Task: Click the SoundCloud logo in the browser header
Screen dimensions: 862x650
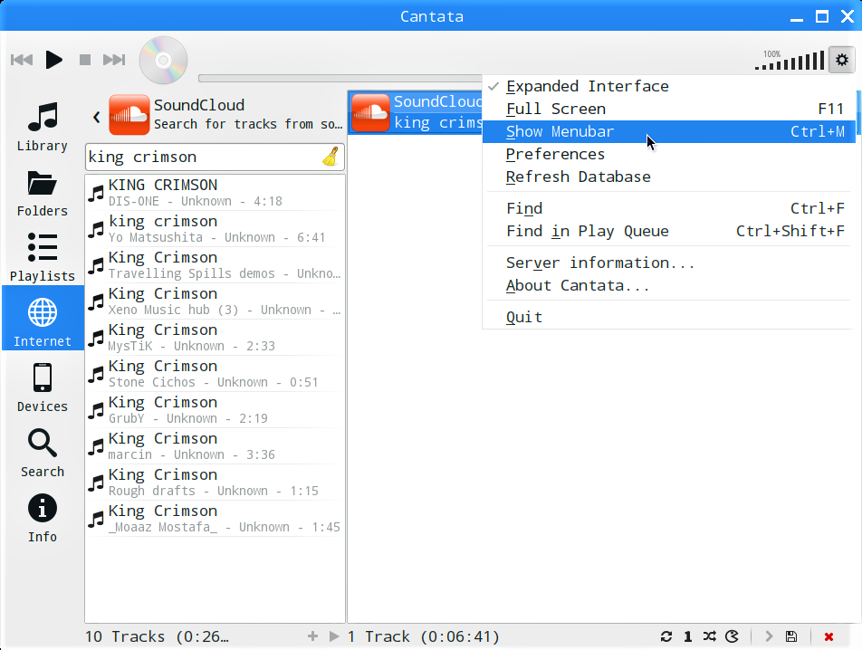Action: click(129, 114)
